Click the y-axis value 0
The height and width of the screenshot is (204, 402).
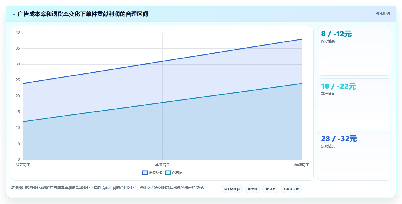pyautogui.click(x=19, y=160)
